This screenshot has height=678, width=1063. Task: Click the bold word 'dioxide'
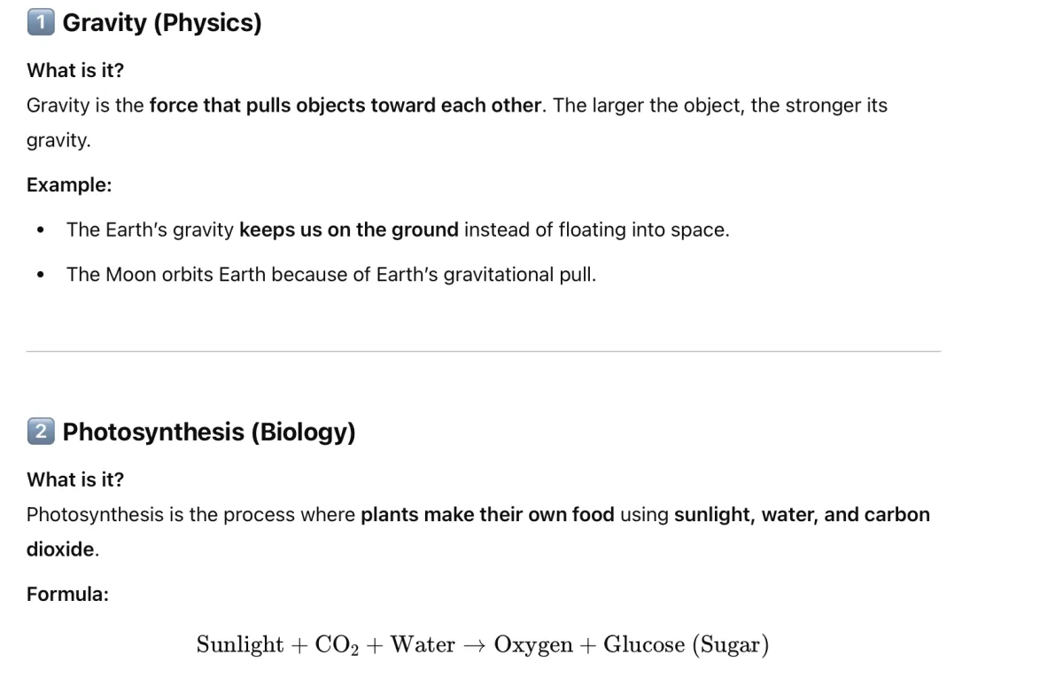coord(60,549)
